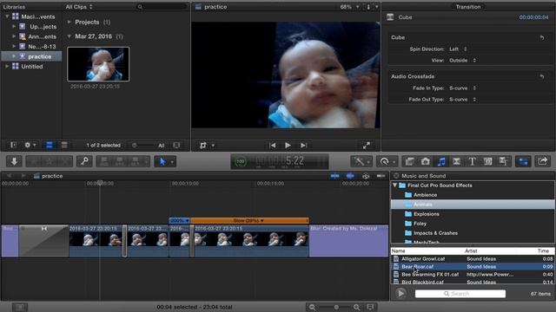This screenshot has height=312, width=556.
Task: Click the Share export icon
Action: click(x=542, y=162)
